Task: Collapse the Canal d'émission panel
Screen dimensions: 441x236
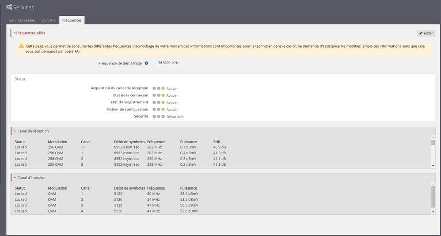Action: tap(15, 177)
